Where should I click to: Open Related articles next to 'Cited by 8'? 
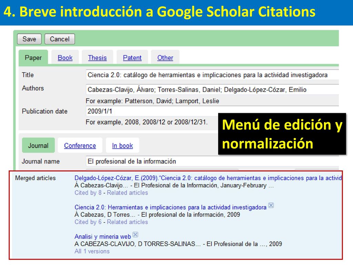(x=128, y=193)
